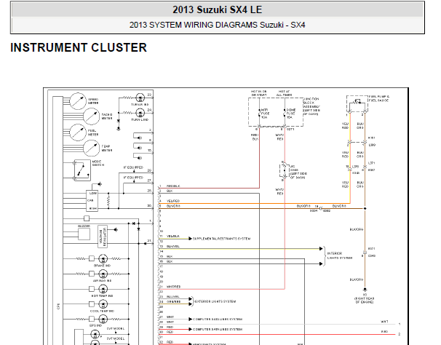Click the "INSTRUMENT CLUSTER" heading
The width and height of the screenshot is (441, 345).
(79, 47)
